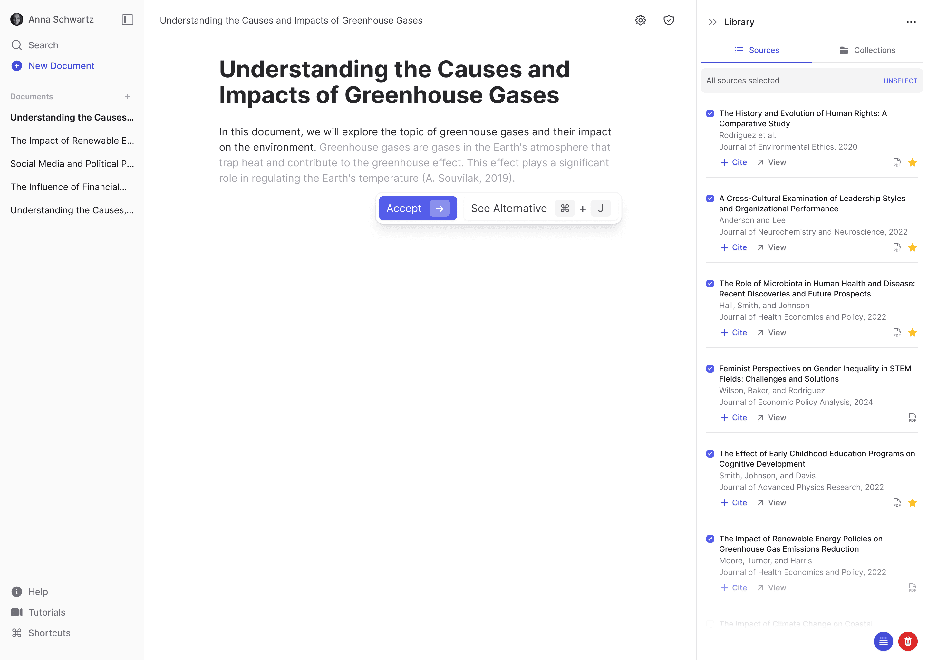The height and width of the screenshot is (660, 928).
Task: Open PDF for Human Rights source
Action: pyautogui.click(x=896, y=162)
